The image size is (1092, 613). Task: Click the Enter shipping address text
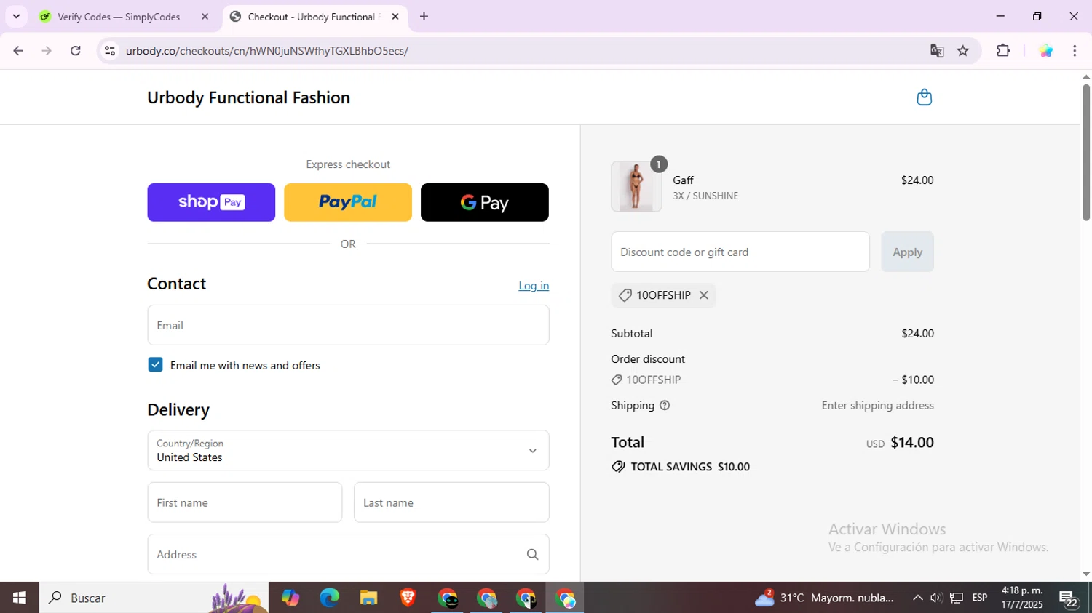pos(877,406)
